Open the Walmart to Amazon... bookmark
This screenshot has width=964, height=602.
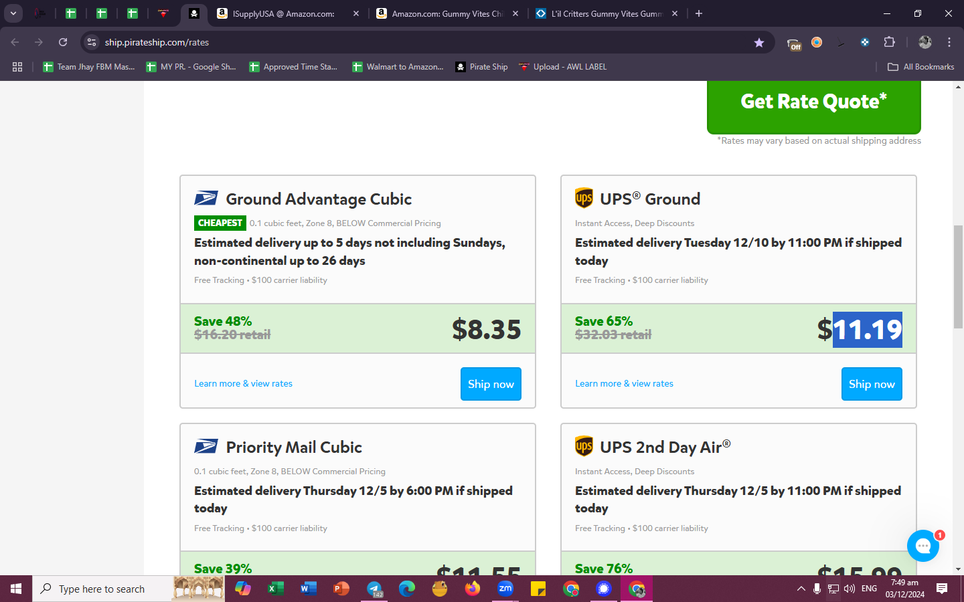click(398, 67)
